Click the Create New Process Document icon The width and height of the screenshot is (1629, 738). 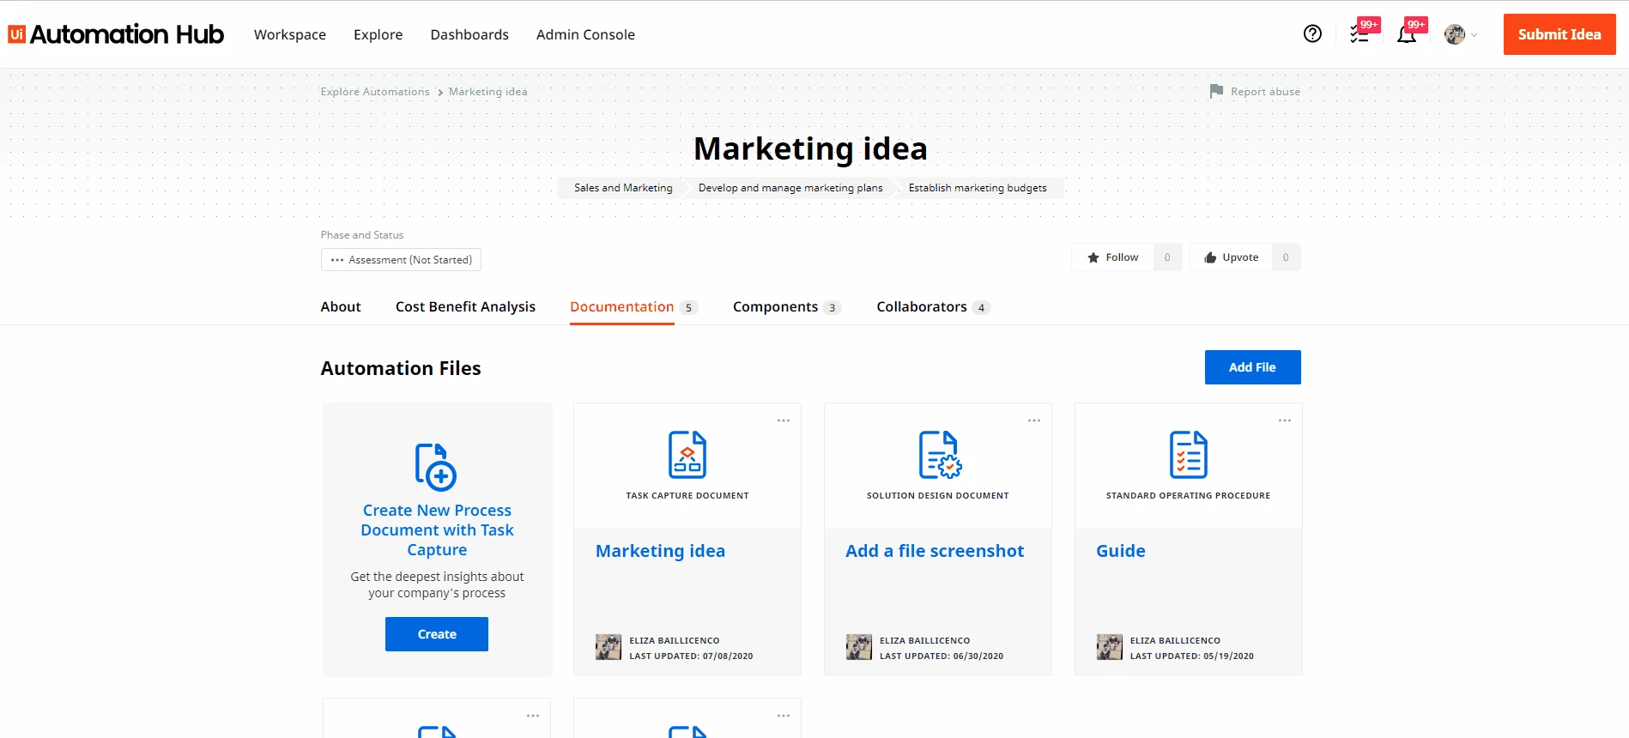coord(436,466)
